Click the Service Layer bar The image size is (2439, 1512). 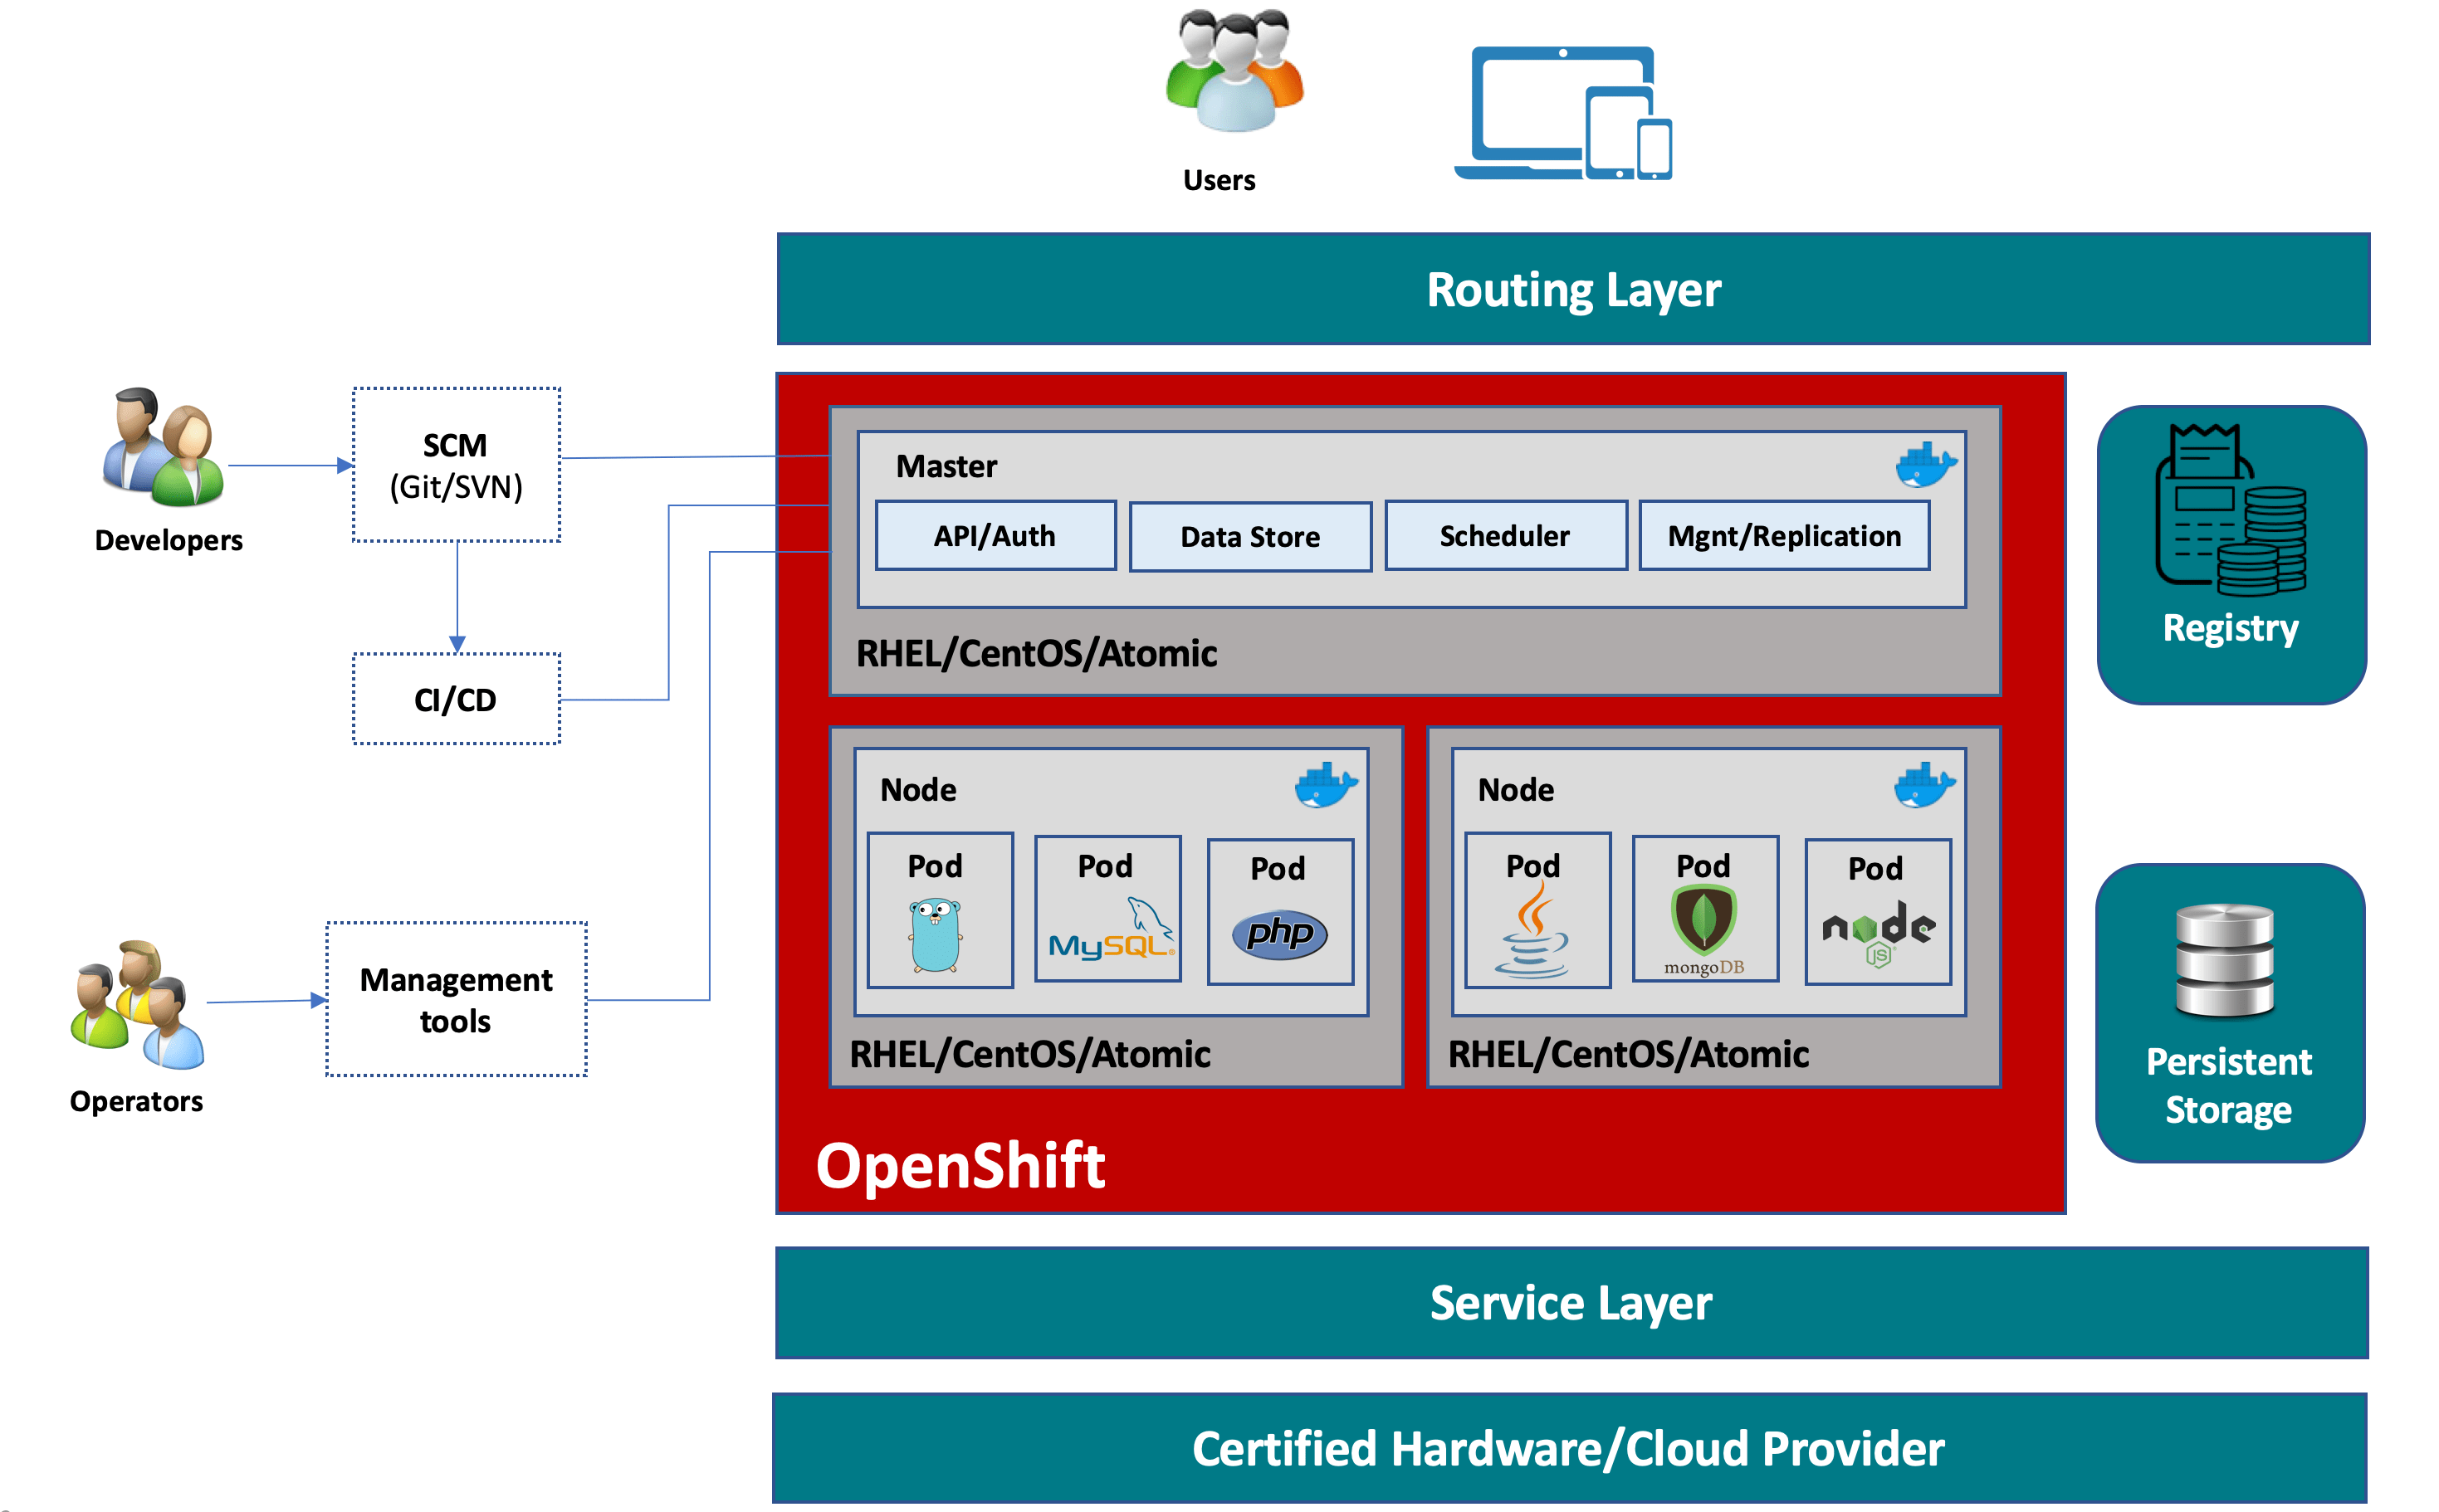[x=1571, y=1303]
